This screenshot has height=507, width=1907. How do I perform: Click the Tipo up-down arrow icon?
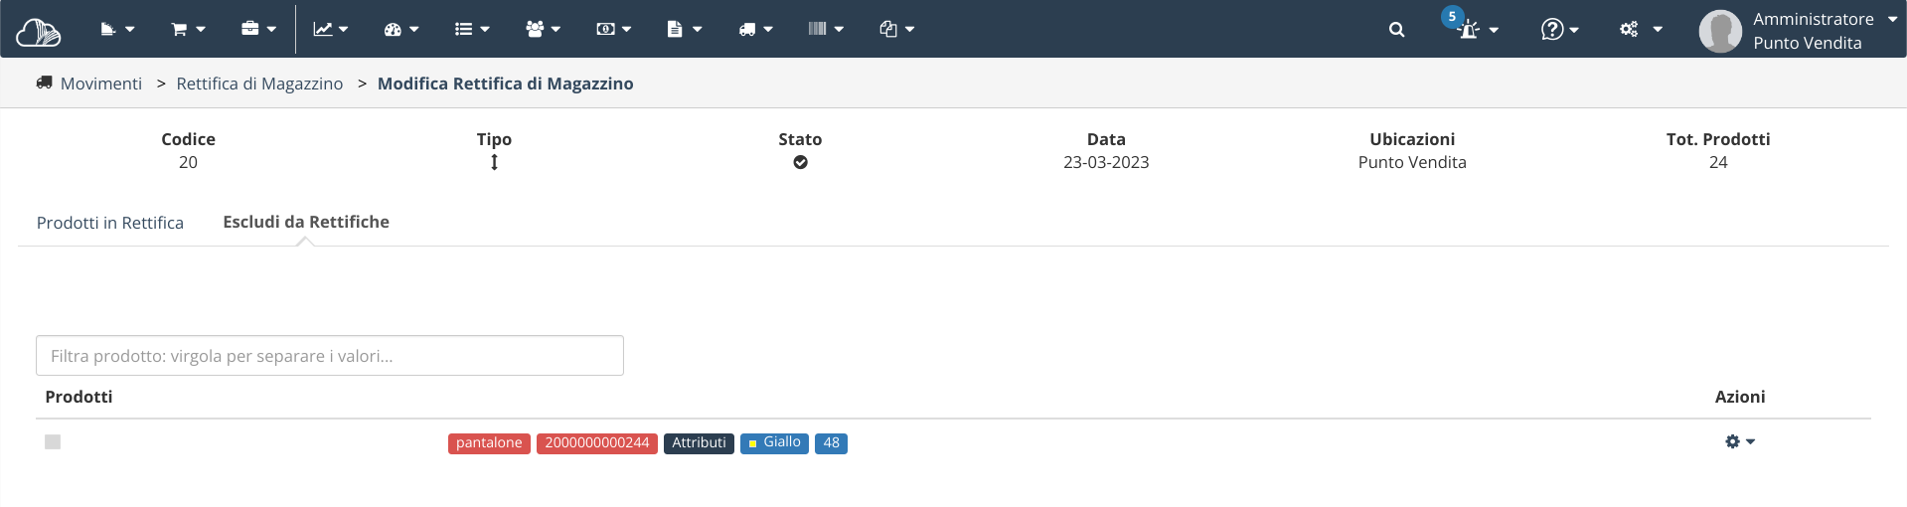494,162
